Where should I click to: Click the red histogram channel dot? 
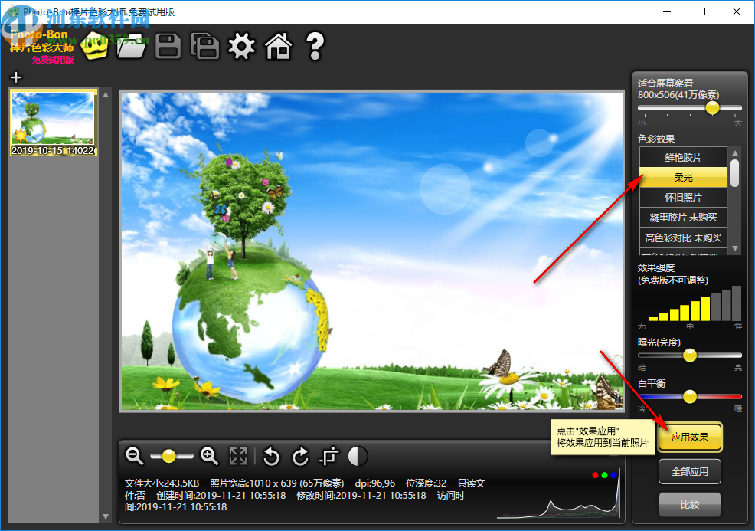click(x=595, y=475)
